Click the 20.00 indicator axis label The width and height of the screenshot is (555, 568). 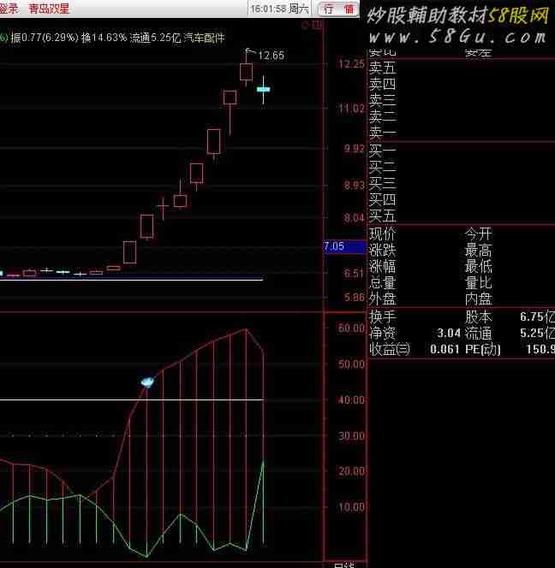tap(351, 471)
